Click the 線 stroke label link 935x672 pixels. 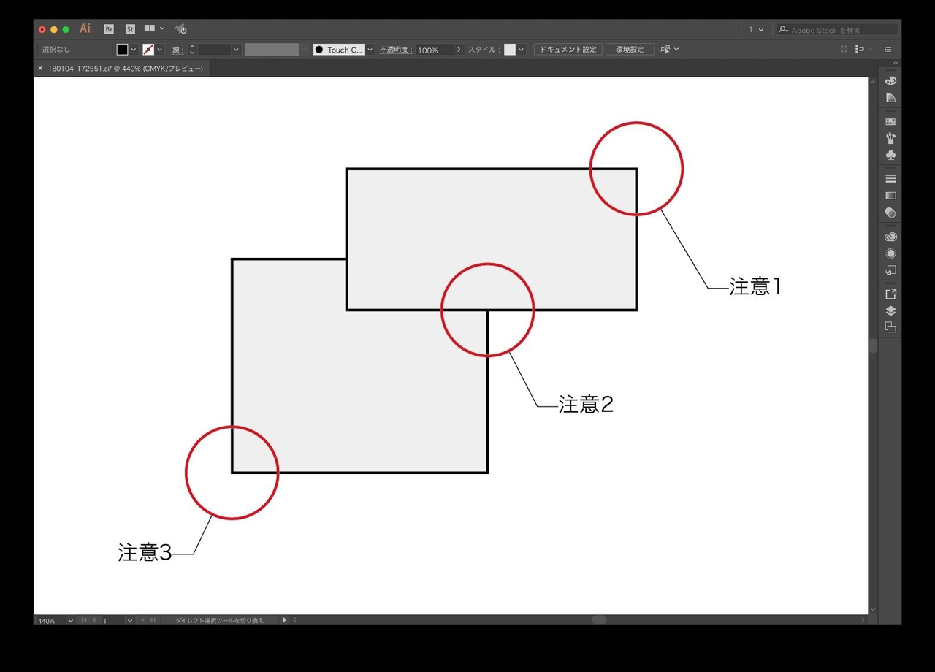[178, 50]
